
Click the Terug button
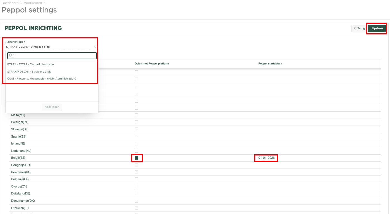pos(359,28)
